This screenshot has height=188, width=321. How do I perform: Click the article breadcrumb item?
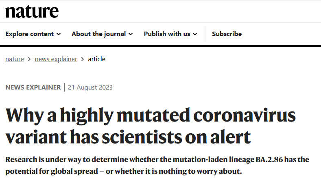coord(97,59)
